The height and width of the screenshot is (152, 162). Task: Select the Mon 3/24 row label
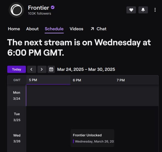point(17,95)
